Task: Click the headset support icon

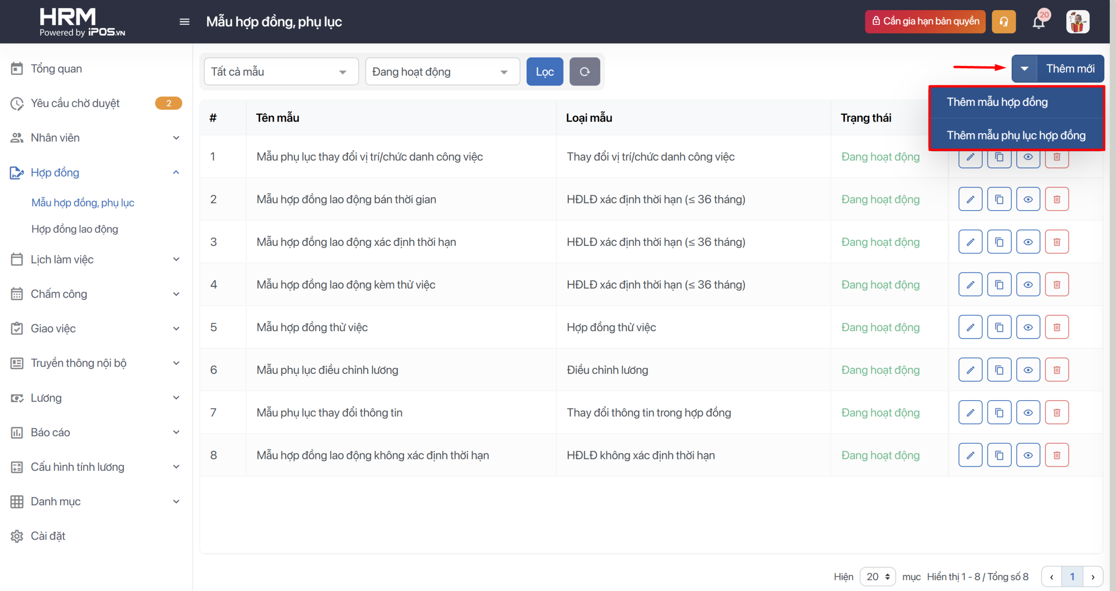Action: pyautogui.click(x=1004, y=21)
